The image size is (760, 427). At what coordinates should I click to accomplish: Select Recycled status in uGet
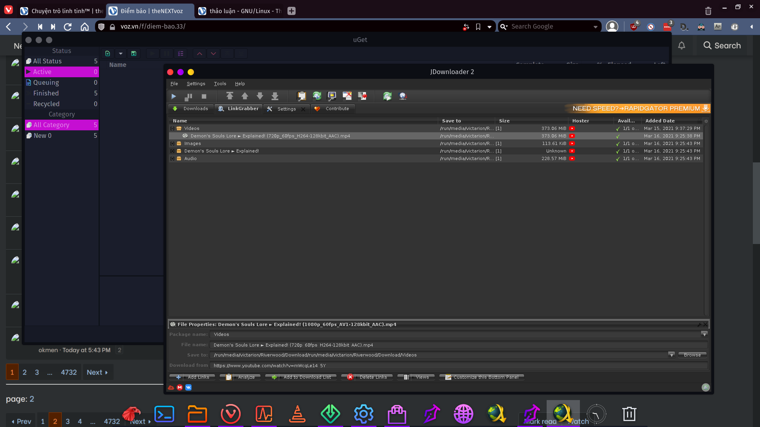pos(62,104)
